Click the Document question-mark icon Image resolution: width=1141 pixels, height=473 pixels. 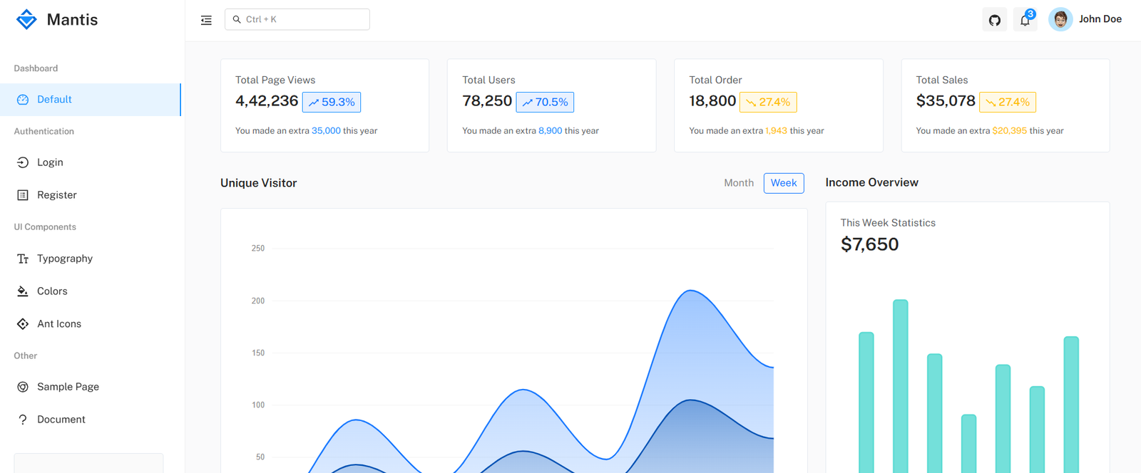tap(23, 420)
